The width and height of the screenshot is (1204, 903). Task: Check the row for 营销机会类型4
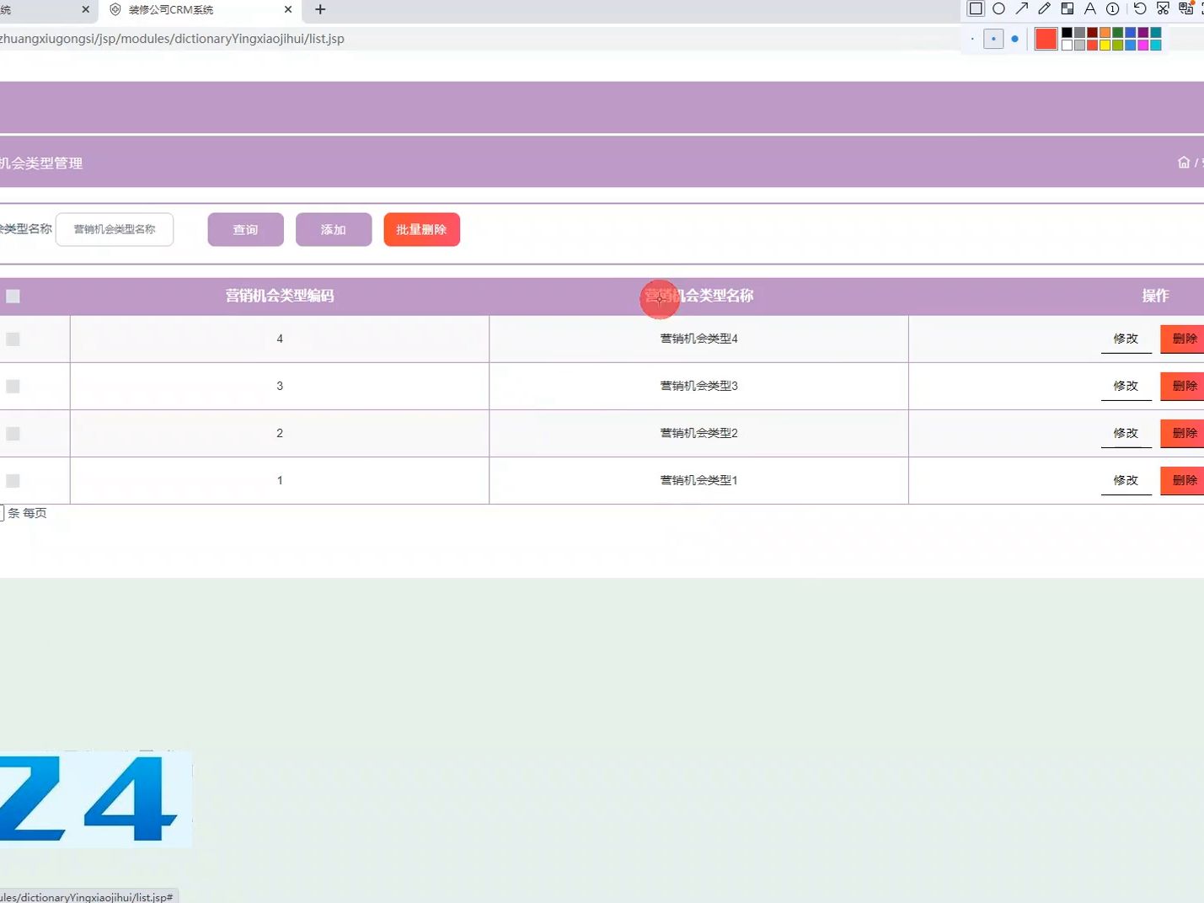pyautogui.click(x=13, y=339)
